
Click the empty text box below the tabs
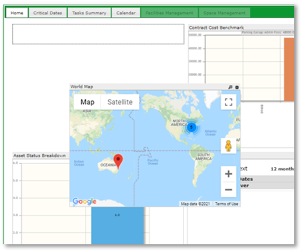pos(99,34)
